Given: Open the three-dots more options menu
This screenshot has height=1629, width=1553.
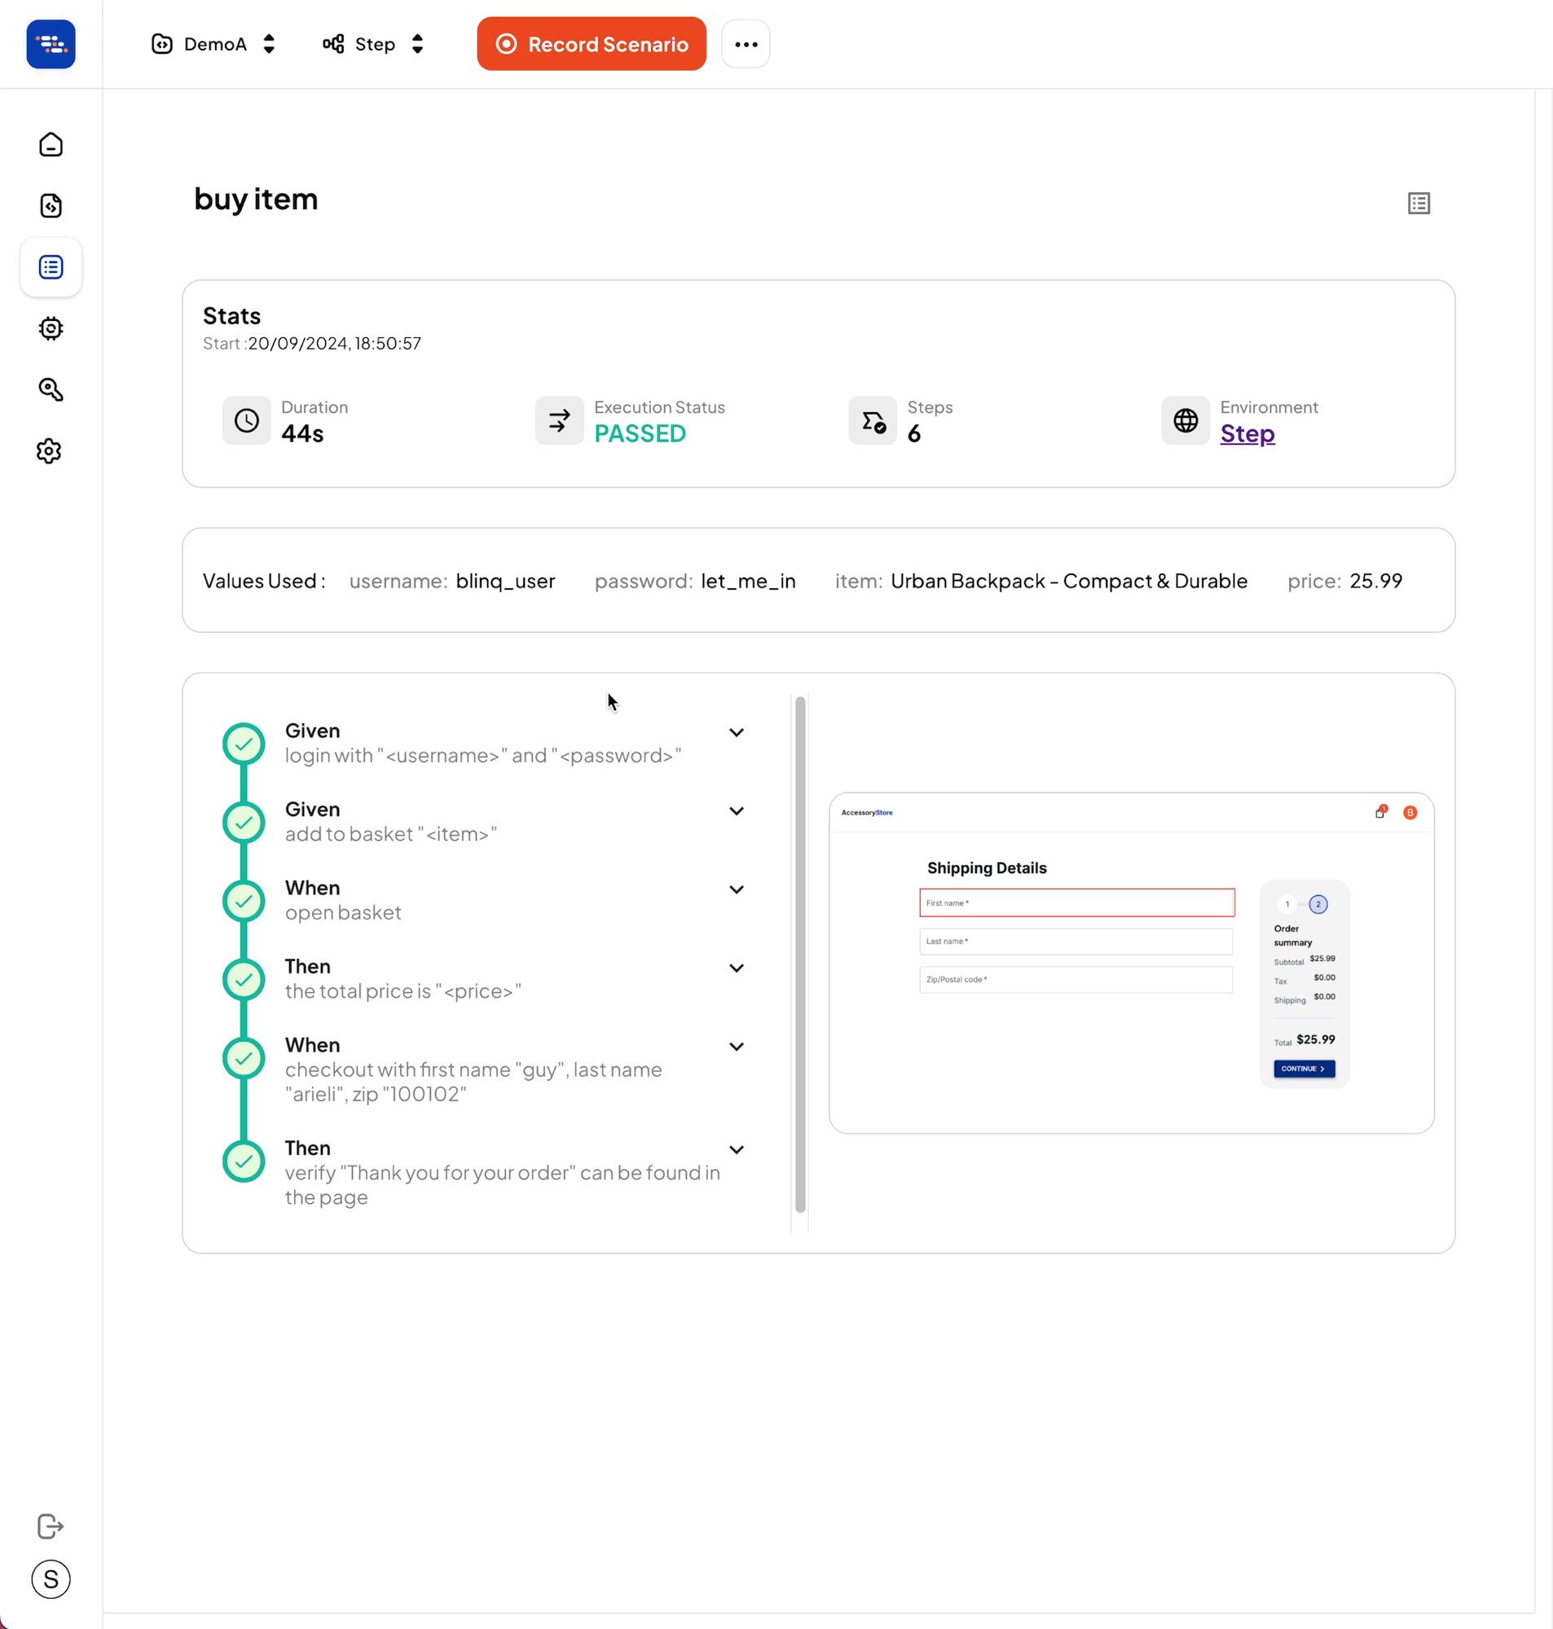Looking at the screenshot, I should [x=745, y=44].
